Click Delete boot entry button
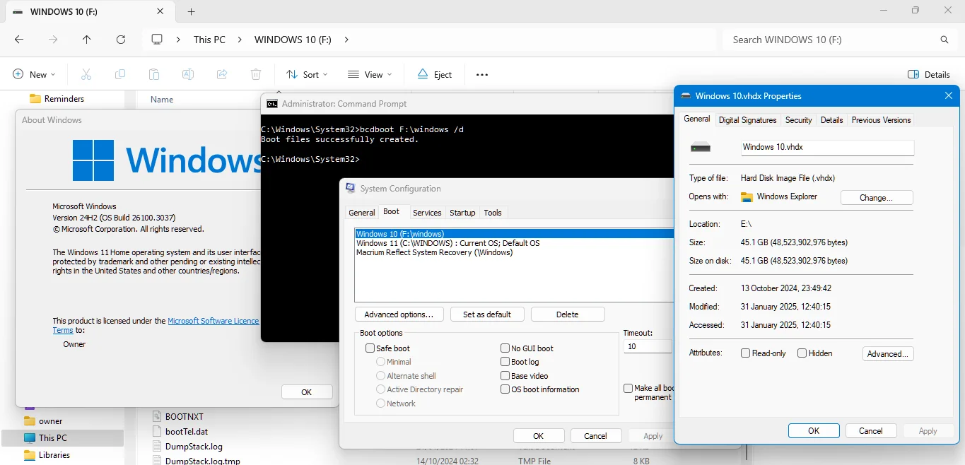This screenshot has width=965, height=465. [568, 314]
